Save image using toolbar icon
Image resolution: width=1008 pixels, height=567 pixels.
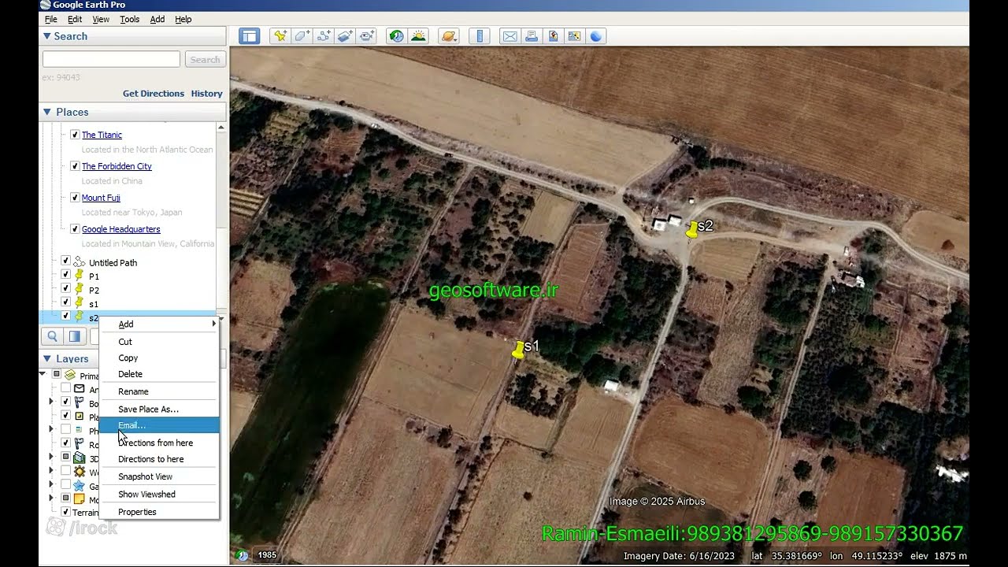pos(553,35)
